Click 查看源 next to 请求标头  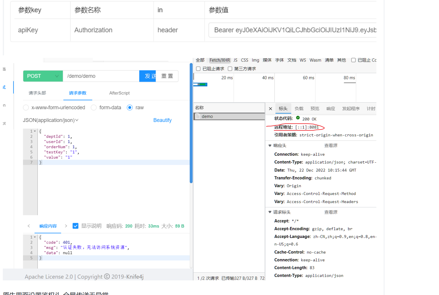pos(331,212)
